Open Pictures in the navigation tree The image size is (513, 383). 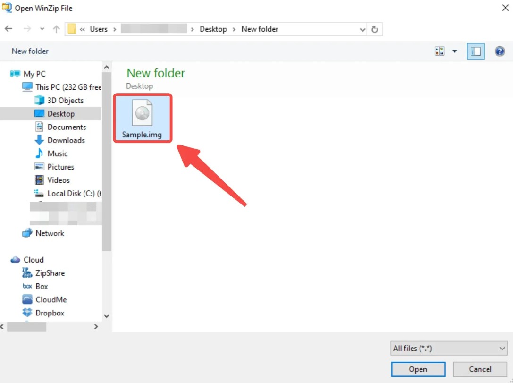click(61, 167)
